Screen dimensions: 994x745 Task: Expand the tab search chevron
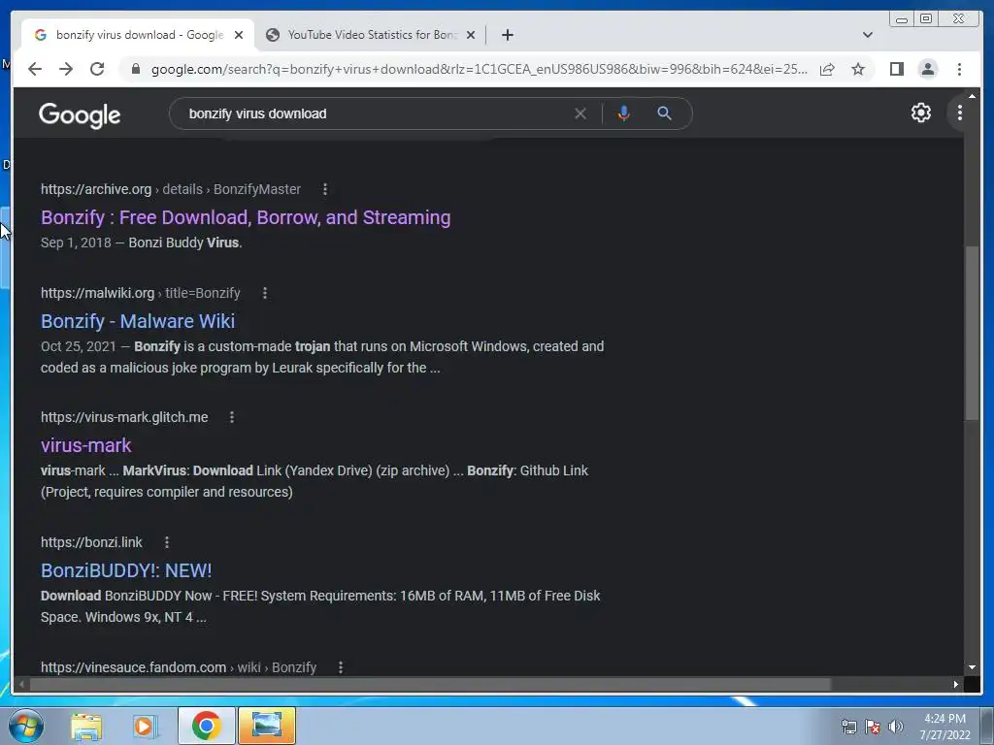click(868, 35)
